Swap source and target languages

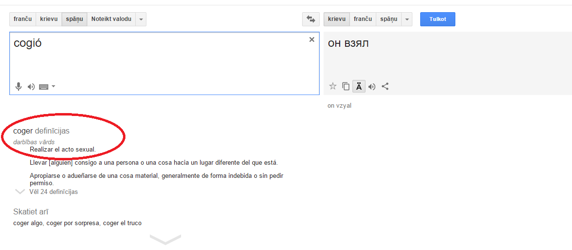point(311,19)
